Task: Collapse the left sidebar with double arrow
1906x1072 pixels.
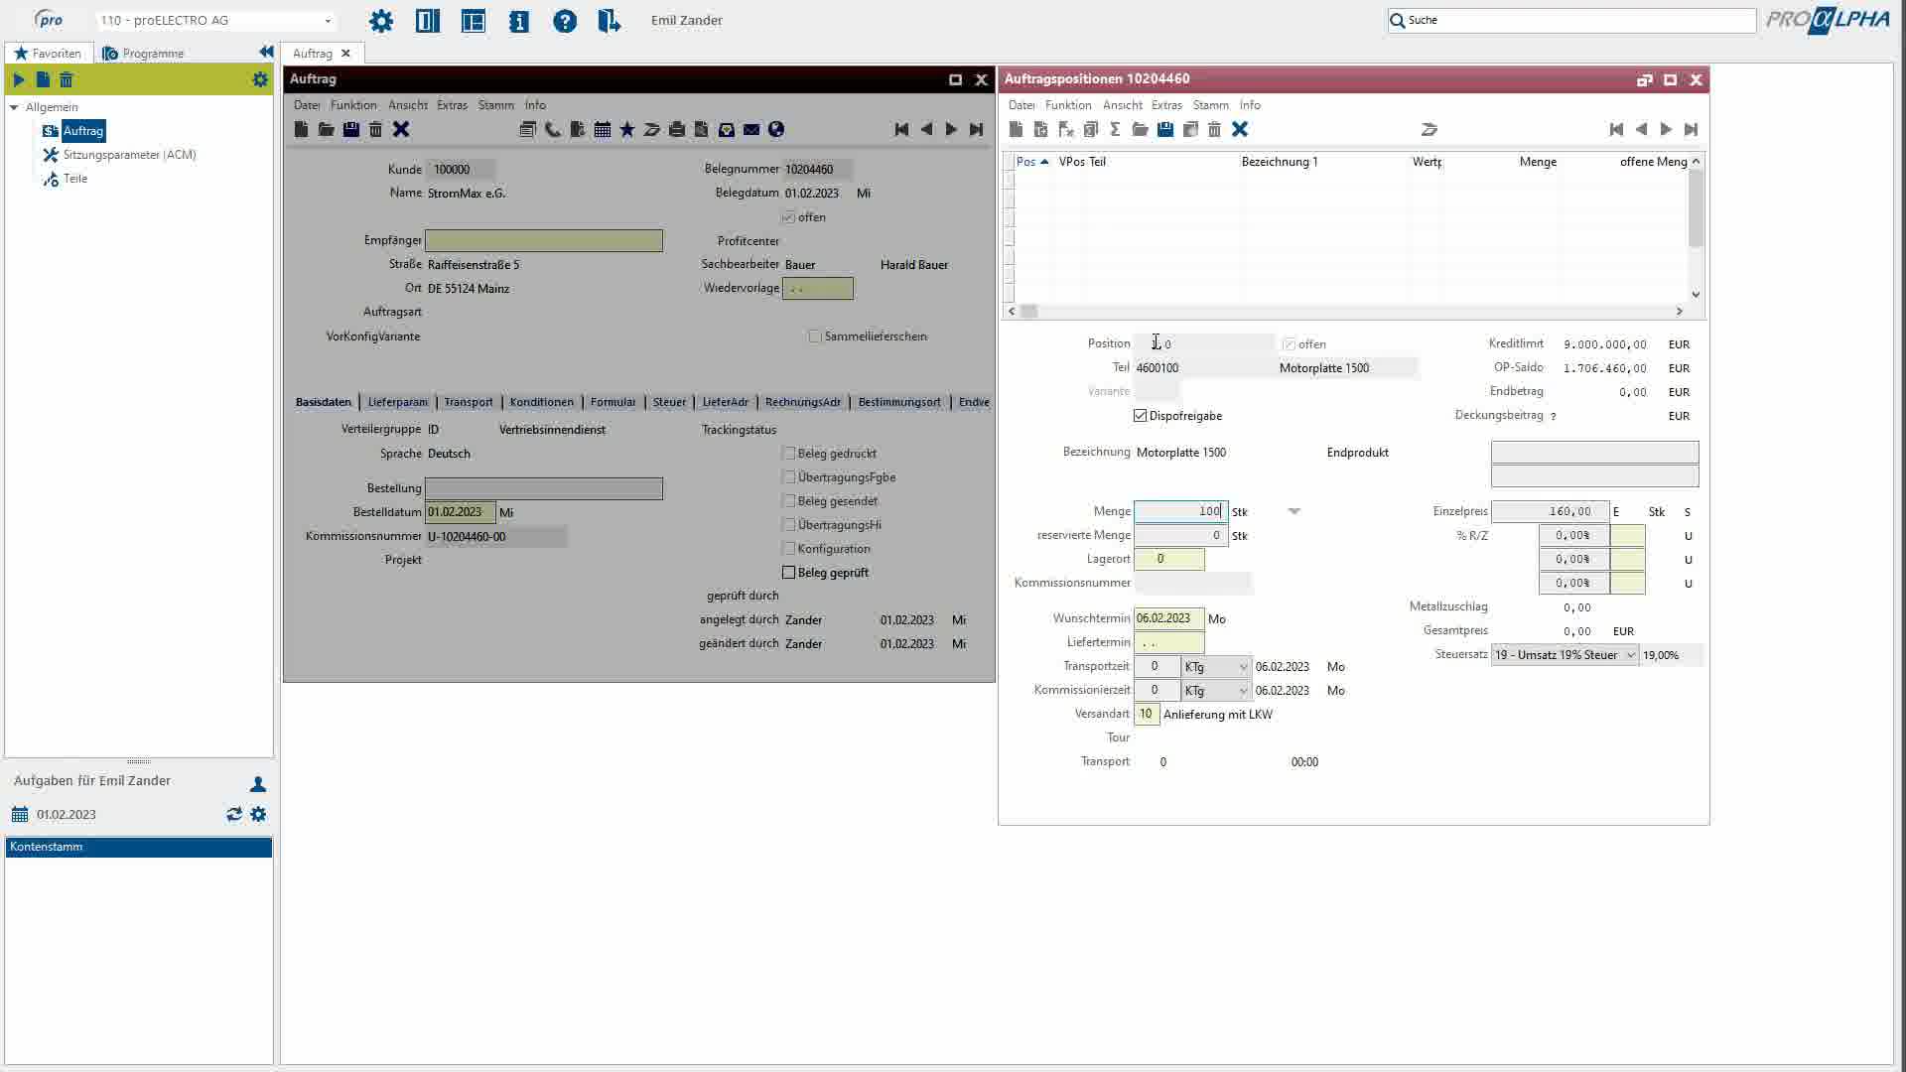Action: click(x=266, y=52)
